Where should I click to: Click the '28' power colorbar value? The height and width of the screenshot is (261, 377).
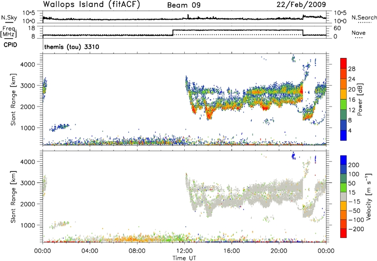(x=352, y=69)
